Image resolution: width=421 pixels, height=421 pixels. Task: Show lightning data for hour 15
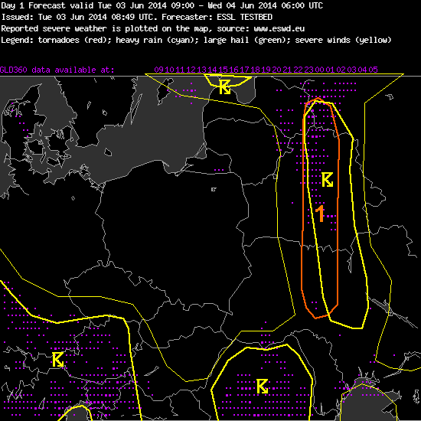(x=223, y=70)
